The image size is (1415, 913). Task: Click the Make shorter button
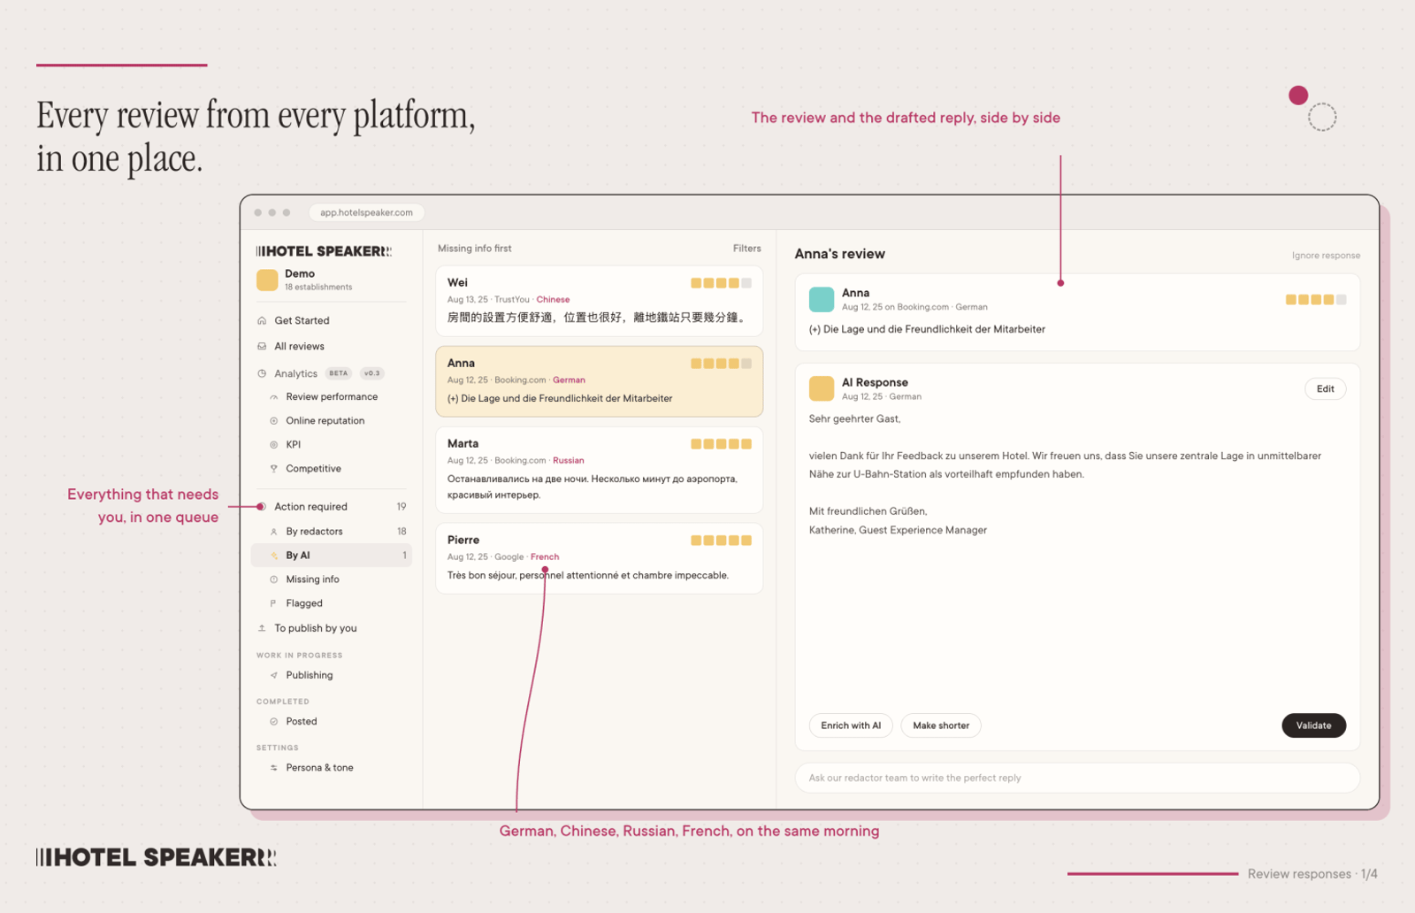[x=941, y=725]
